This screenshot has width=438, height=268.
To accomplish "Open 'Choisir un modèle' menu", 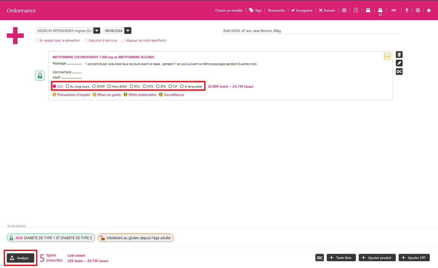I will pos(229,10).
